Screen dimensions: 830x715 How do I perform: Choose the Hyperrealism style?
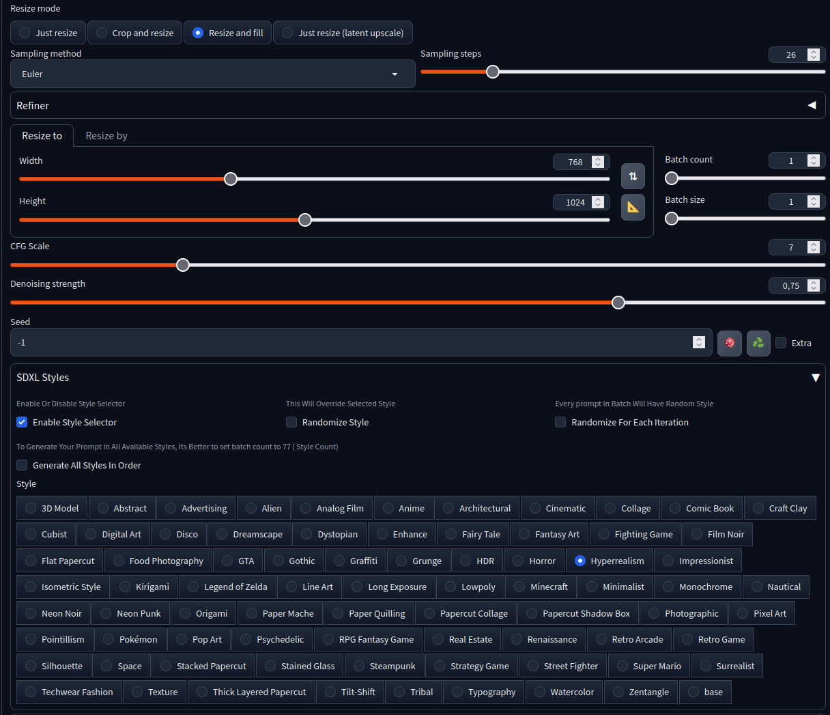[609, 561]
